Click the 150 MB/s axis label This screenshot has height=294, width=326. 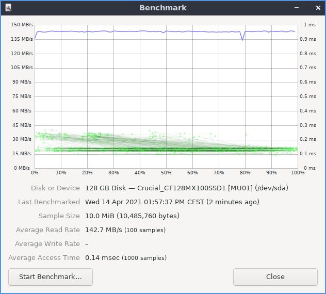[22, 25]
